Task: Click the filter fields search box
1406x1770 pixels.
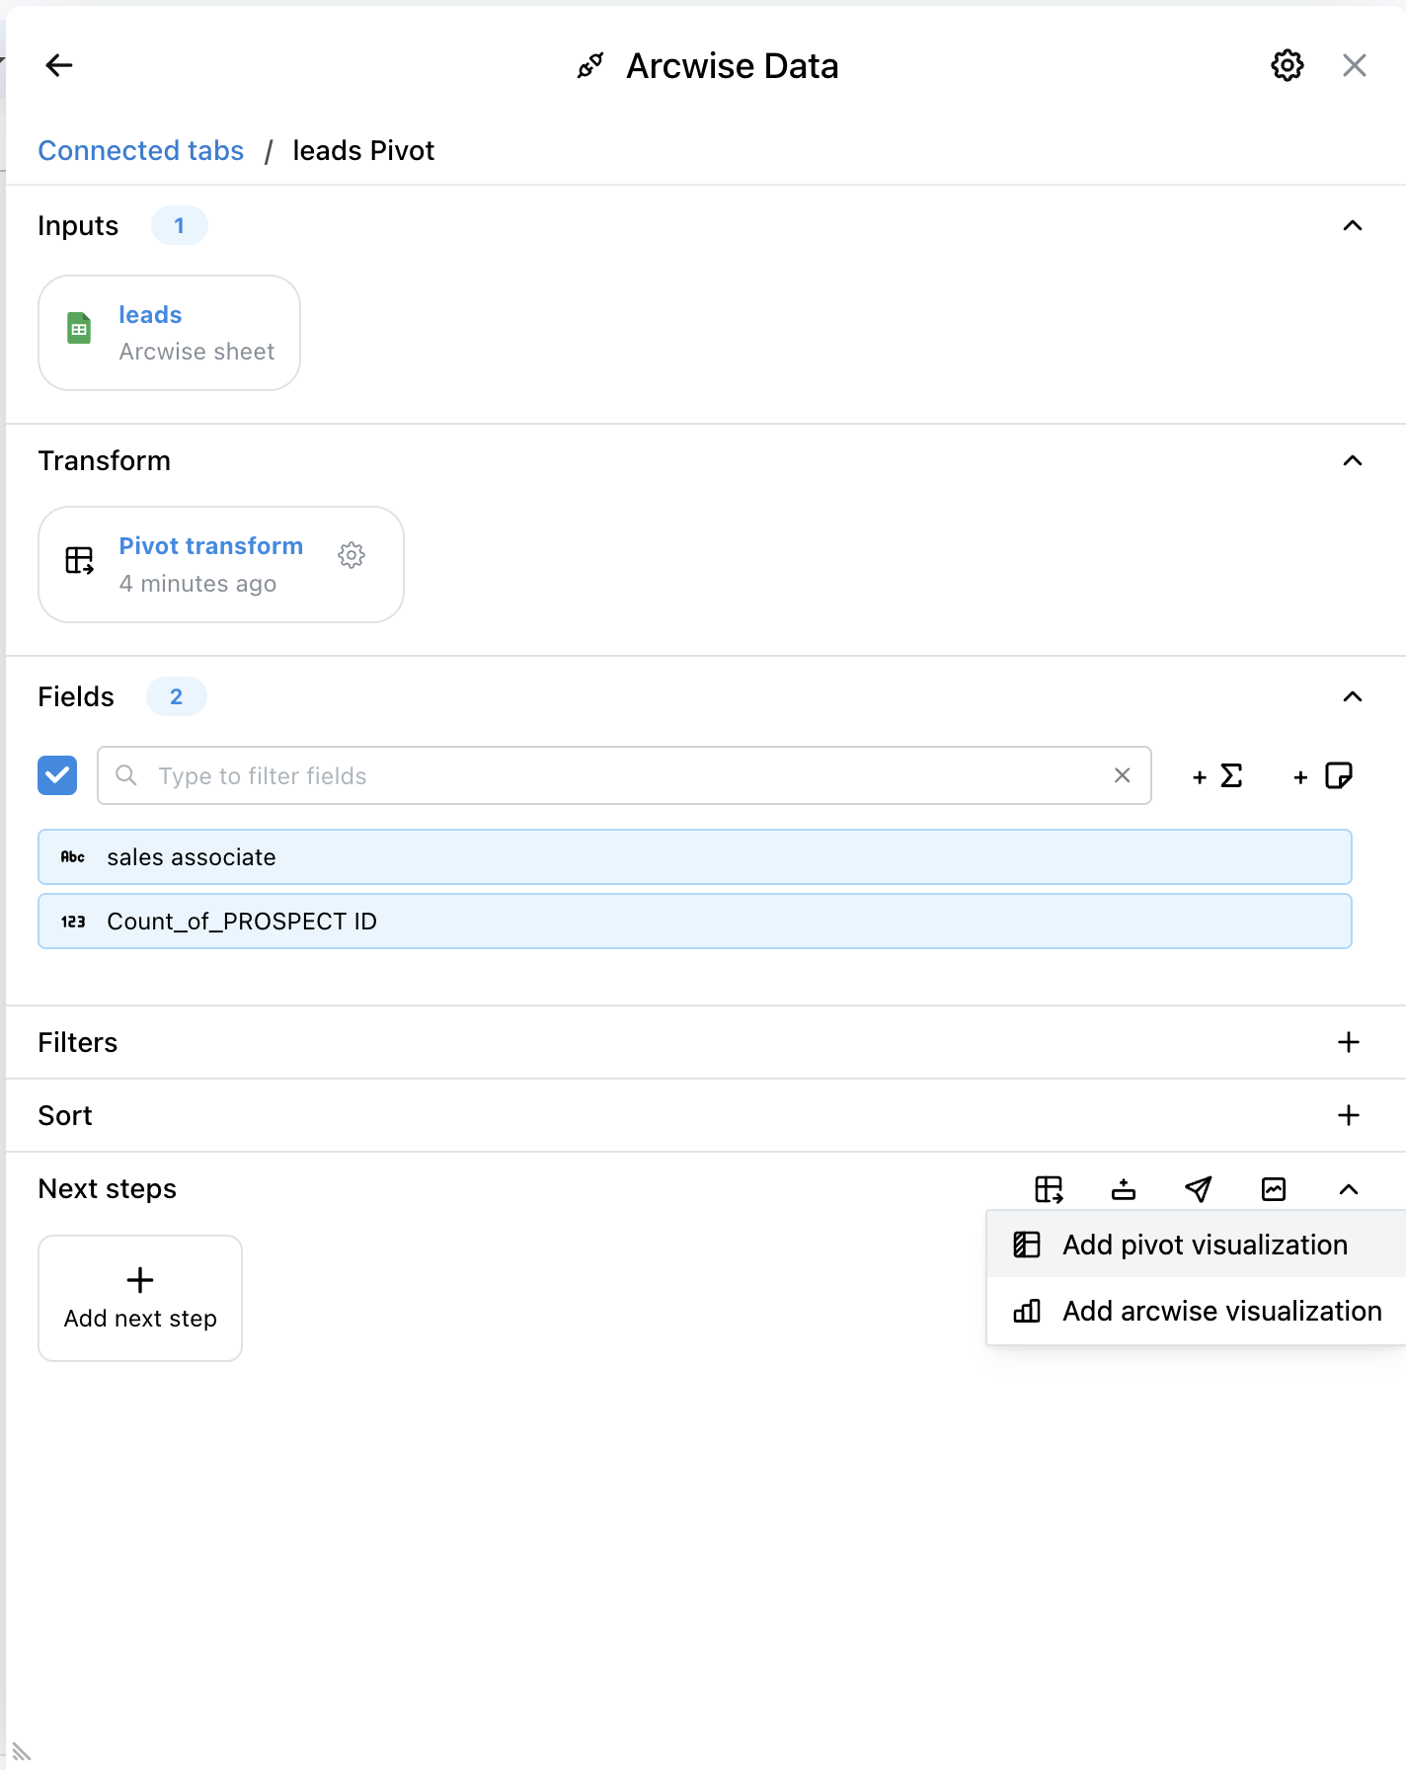Action: pyautogui.click(x=624, y=776)
